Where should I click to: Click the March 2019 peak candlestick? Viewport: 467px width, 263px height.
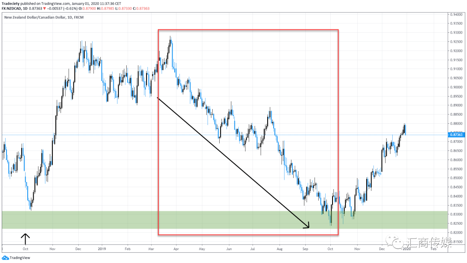pyautogui.click(x=170, y=41)
